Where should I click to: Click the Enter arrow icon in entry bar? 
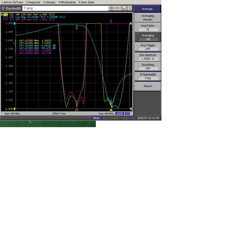pos(125,8)
